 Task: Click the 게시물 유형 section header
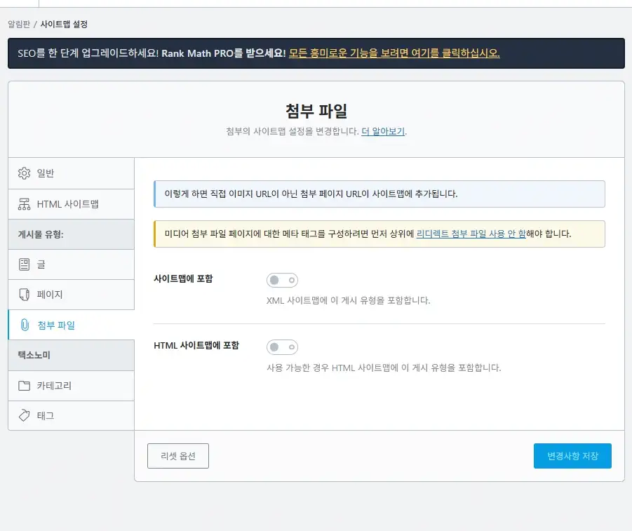tap(41, 234)
